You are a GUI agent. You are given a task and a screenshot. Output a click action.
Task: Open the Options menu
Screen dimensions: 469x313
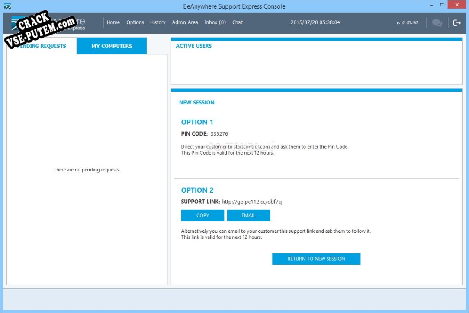pos(135,22)
